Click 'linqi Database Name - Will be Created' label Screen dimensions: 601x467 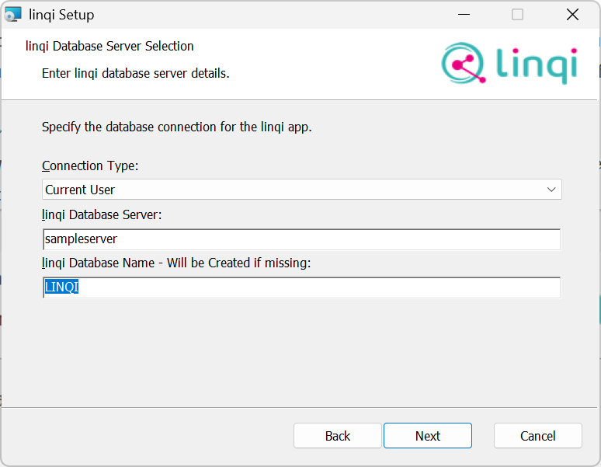coord(176,263)
